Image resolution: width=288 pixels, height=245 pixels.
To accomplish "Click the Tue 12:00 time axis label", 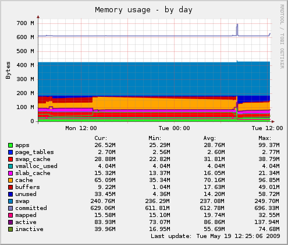I will coord(267,128).
